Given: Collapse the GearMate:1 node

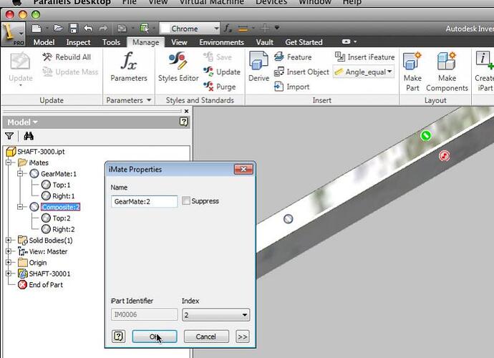Looking at the screenshot, I should pos(20,174).
